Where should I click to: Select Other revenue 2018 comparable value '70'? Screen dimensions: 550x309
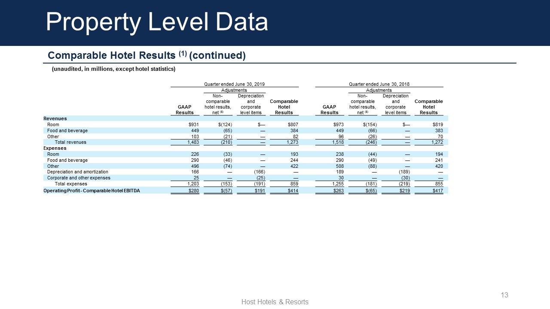(x=440, y=136)
